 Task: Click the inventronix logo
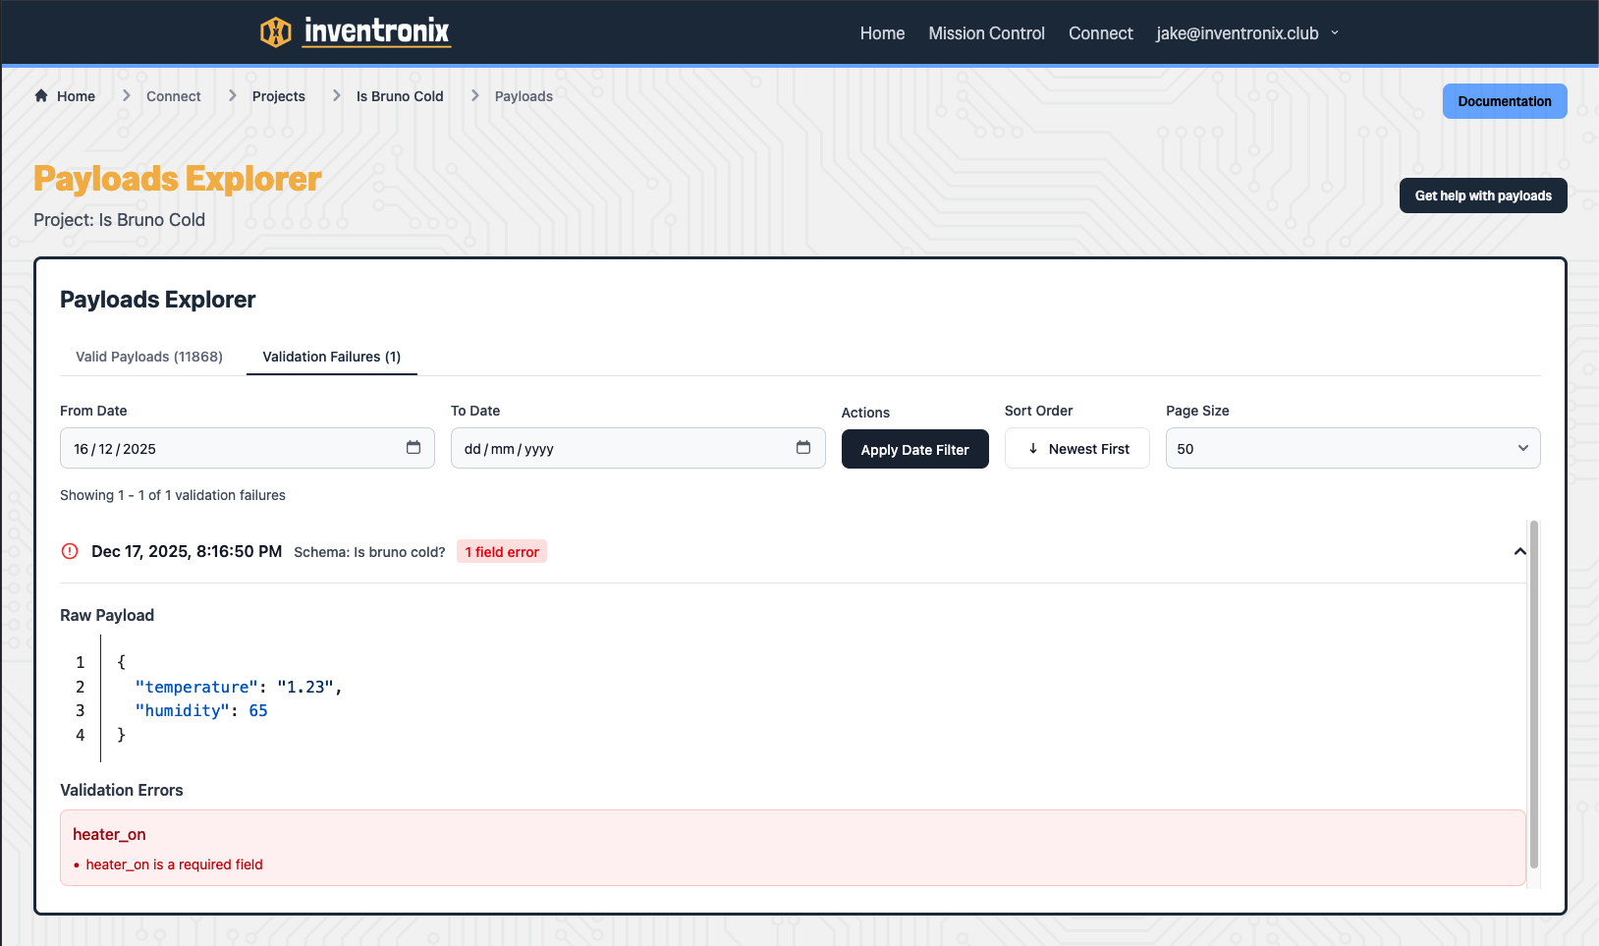356,31
